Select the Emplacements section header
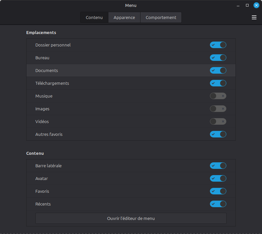This screenshot has width=262, height=234. pyautogui.click(x=41, y=32)
